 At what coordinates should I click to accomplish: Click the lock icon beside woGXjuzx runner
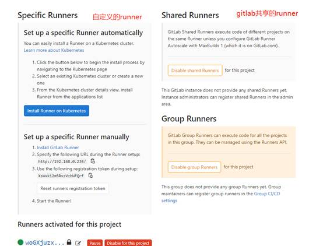coord(69,242)
